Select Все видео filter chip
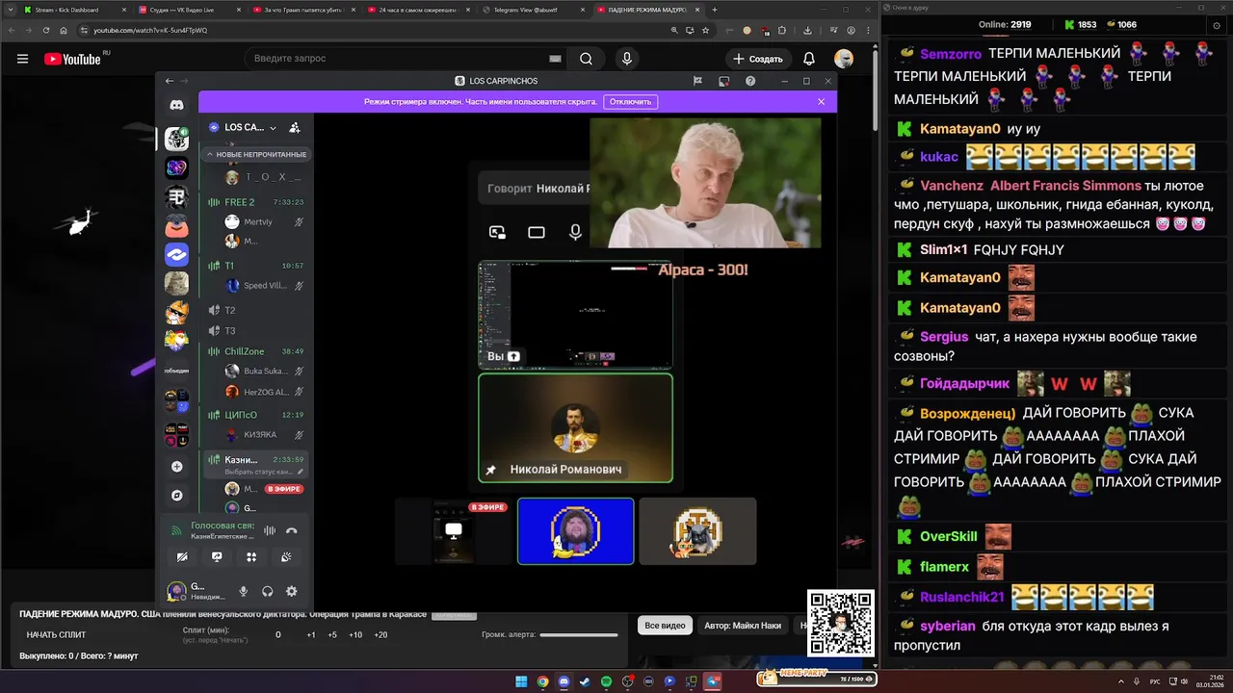The height and width of the screenshot is (693, 1233). (665, 626)
